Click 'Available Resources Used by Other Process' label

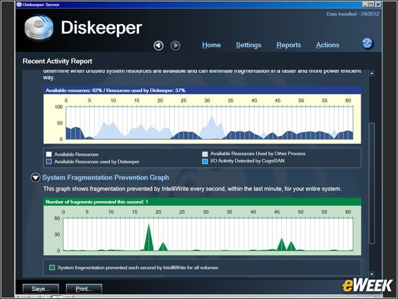(258, 154)
